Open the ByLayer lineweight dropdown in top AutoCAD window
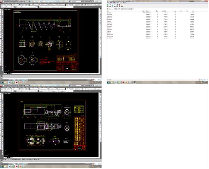This screenshot has height=169, width=209. tap(62, 7)
